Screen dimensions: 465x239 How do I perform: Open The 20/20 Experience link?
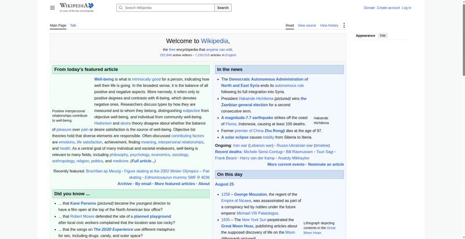tap(113, 230)
